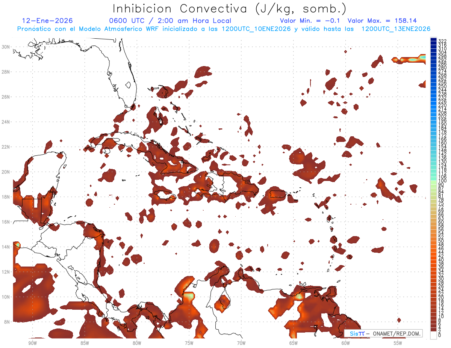Viewport: 451px width, 348px height.
Task: Click the 8N latitude label
Action: point(7,322)
